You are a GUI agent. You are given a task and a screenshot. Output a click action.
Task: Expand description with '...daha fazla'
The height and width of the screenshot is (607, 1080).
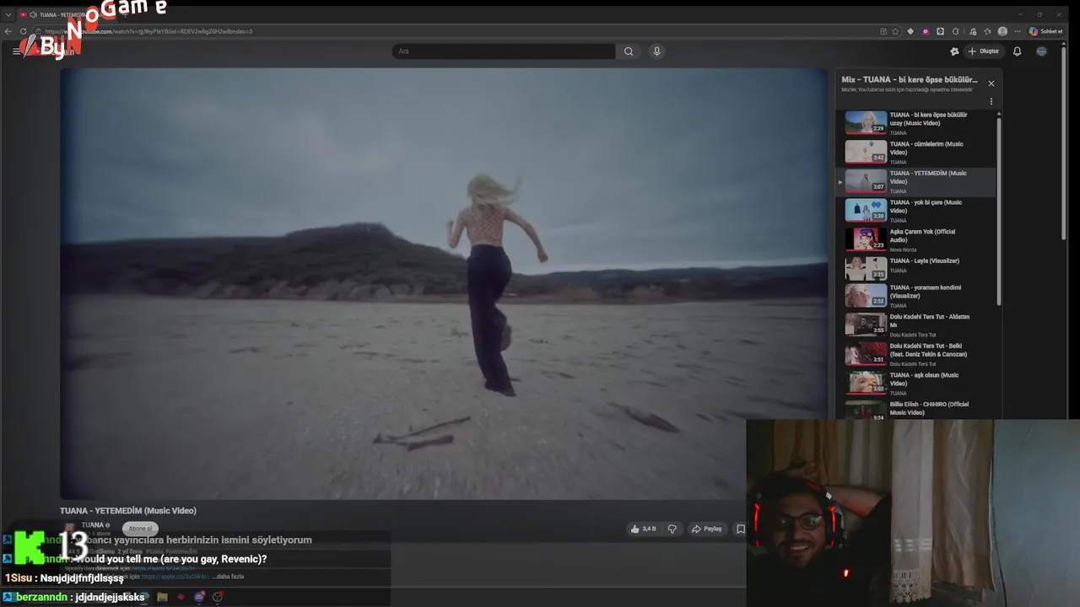click(x=229, y=577)
